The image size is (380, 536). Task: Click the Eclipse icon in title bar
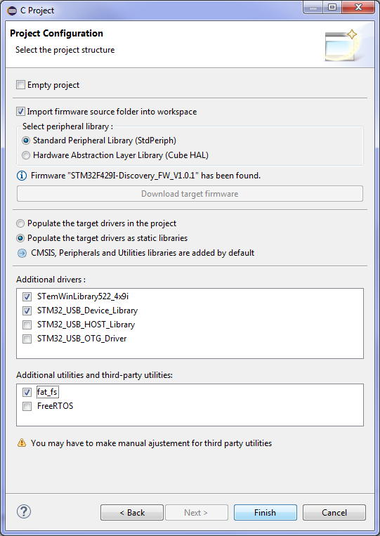point(12,11)
